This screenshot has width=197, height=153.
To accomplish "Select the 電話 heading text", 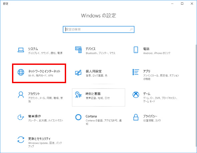I will click(146, 49).
